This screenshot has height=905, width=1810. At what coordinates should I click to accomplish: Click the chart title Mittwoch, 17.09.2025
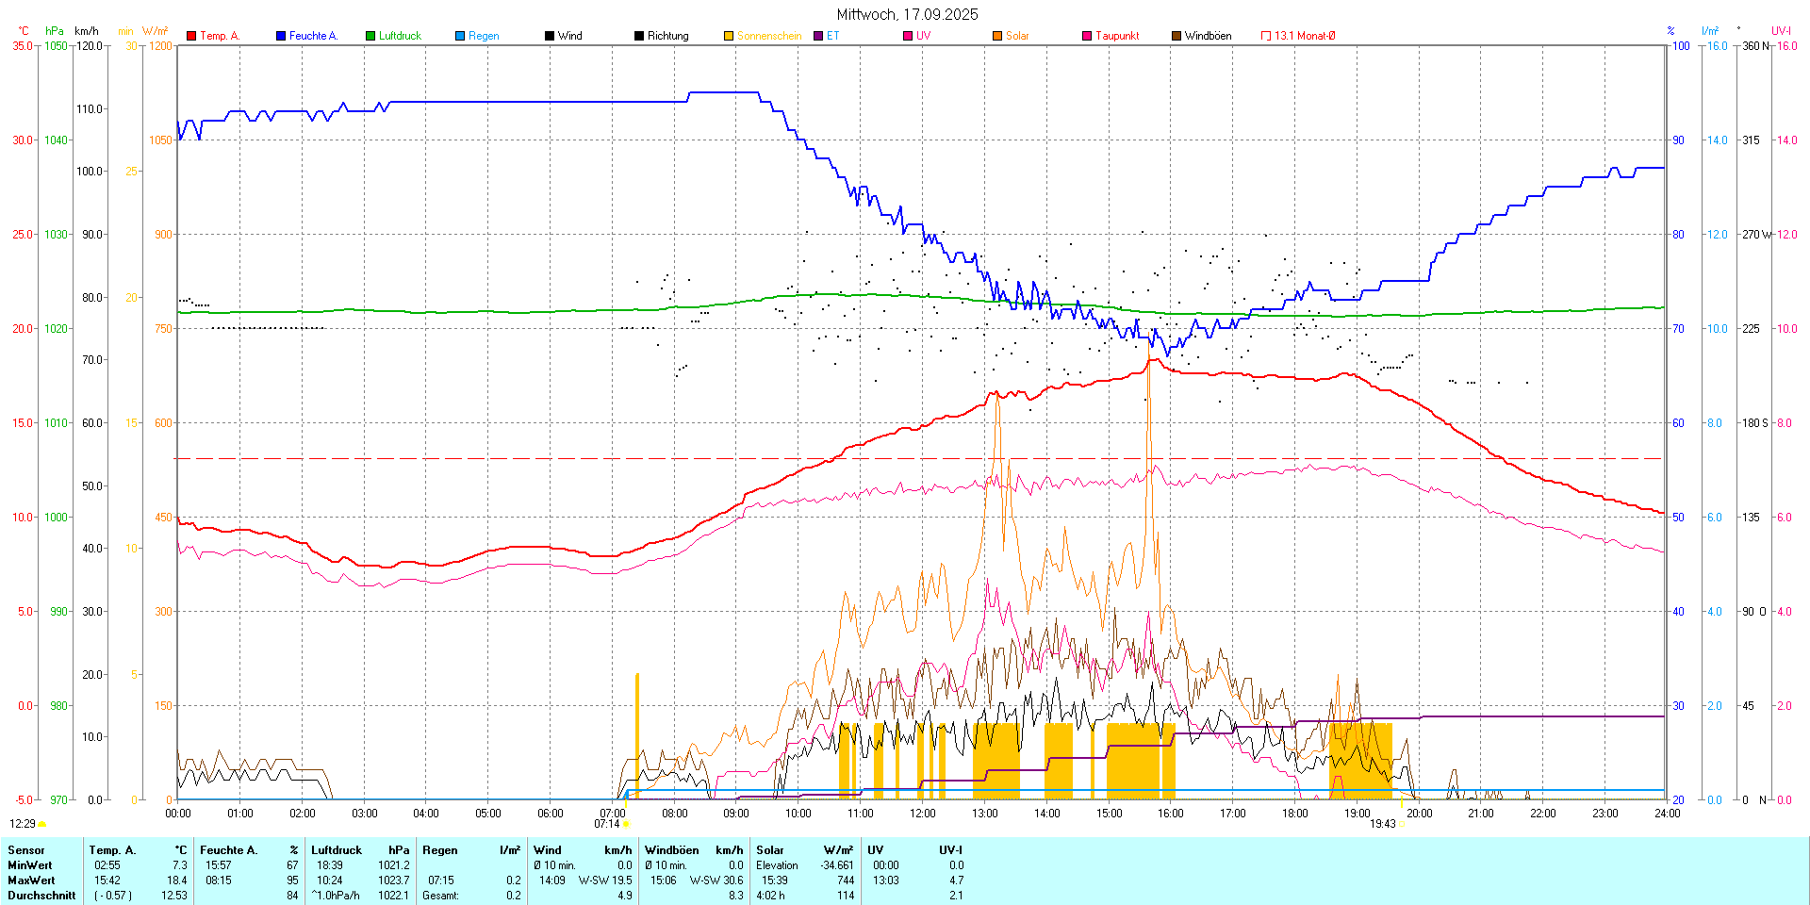click(x=907, y=14)
